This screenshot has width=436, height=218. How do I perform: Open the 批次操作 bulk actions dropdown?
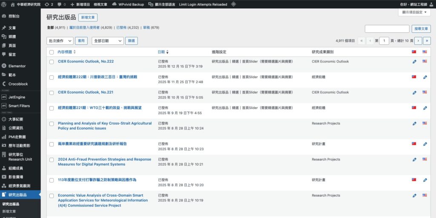[x=60, y=41]
